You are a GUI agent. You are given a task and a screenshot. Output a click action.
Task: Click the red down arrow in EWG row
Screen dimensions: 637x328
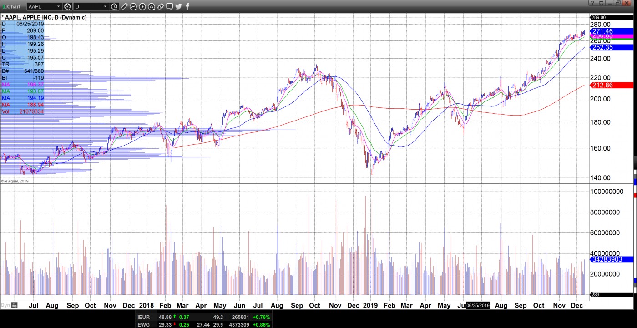point(175,324)
